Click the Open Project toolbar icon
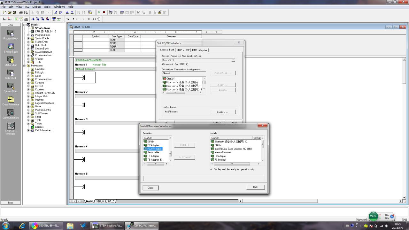This screenshot has height=230, width=409. point(9,12)
